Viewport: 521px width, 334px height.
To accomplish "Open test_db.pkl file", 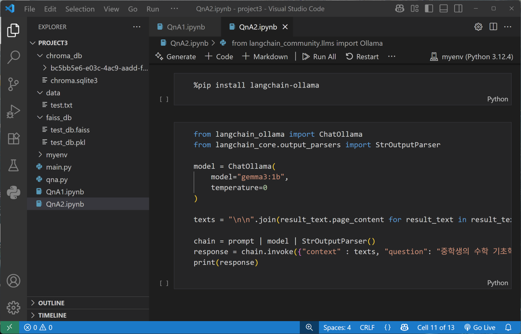I will (88, 142).
